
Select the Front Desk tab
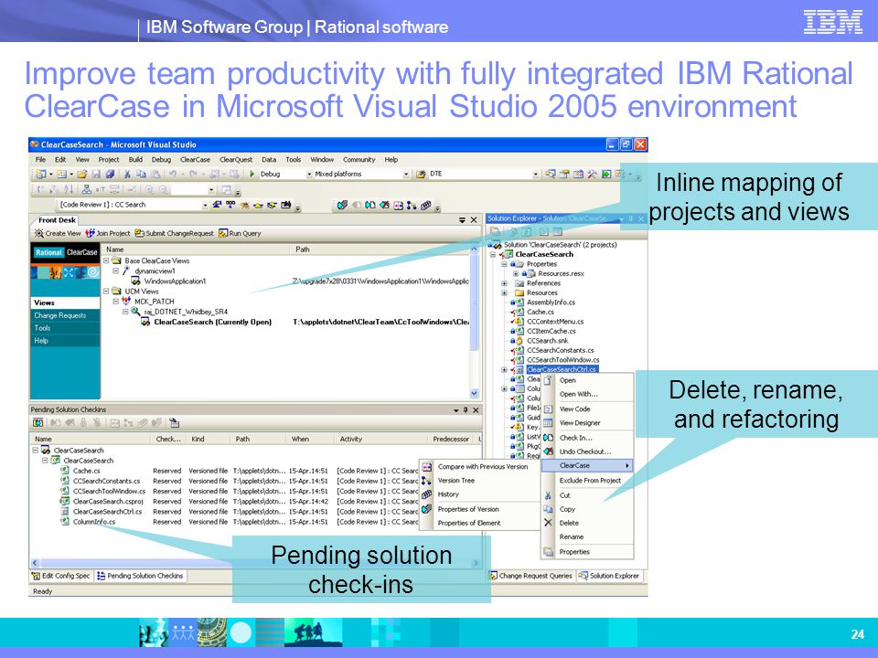click(x=57, y=220)
